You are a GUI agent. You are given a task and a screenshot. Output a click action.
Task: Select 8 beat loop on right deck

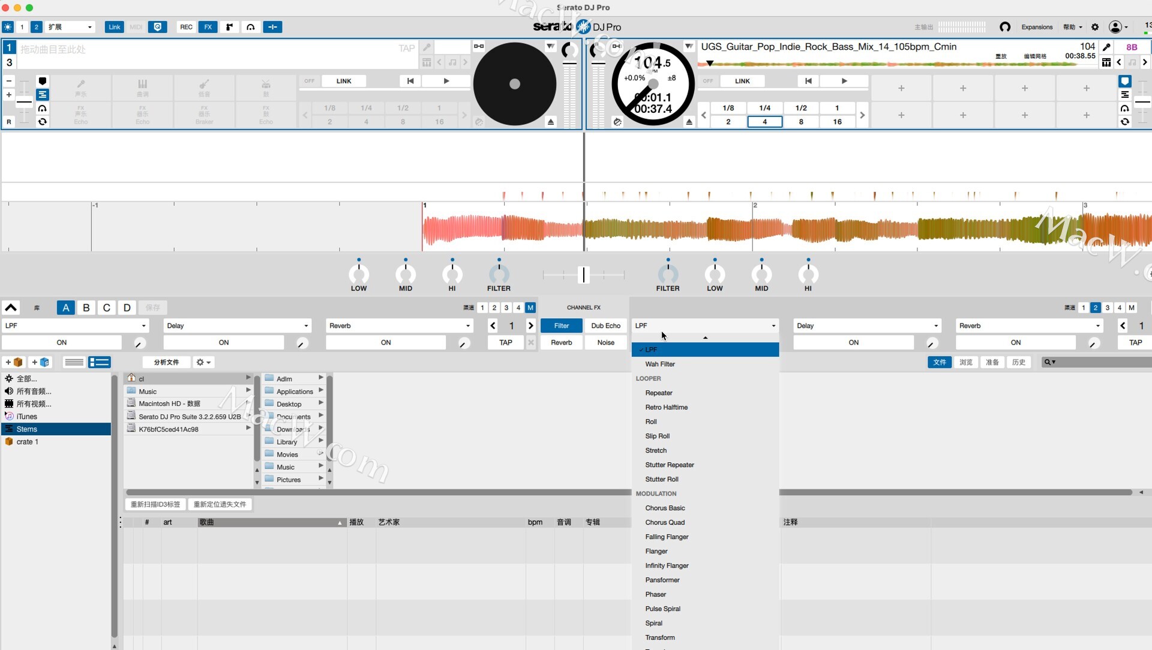(801, 122)
